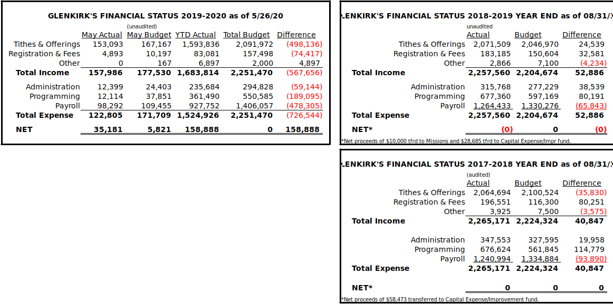
Task: Select registration total budget 157,498
Action: point(258,54)
